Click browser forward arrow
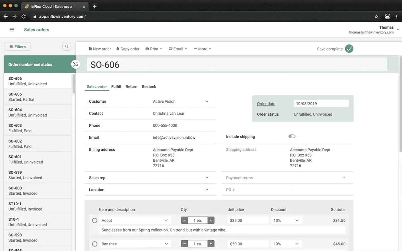The height and width of the screenshot is (251, 402). 15,16
